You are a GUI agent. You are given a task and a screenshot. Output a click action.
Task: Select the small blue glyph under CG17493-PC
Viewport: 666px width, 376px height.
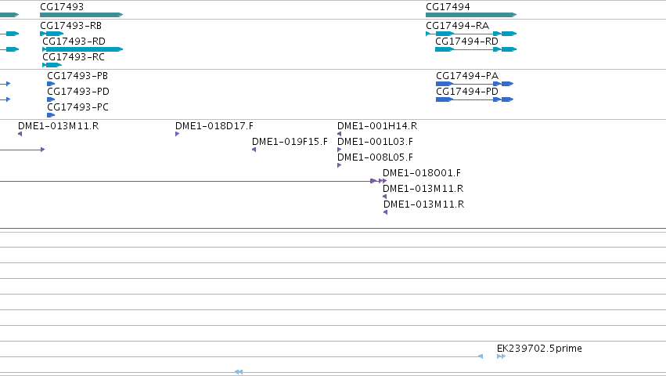(51, 115)
